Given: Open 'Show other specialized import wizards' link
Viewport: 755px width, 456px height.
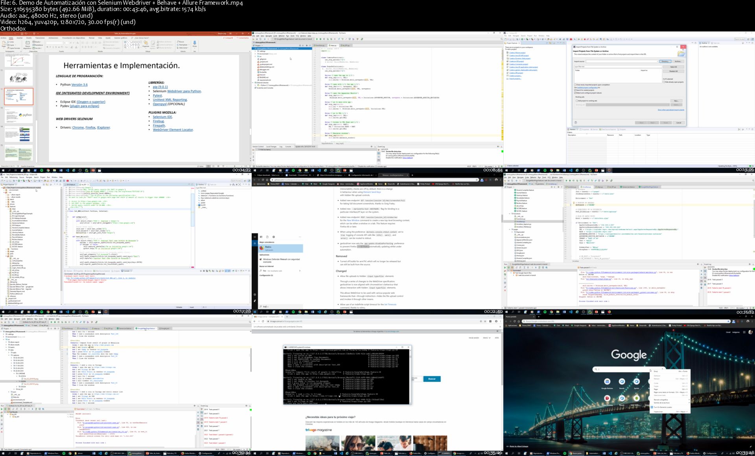Looking at the screenshot, I should point(671,110).
